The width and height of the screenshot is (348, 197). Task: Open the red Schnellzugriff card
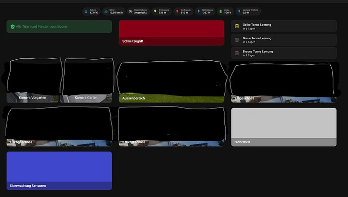click(171, 33)
